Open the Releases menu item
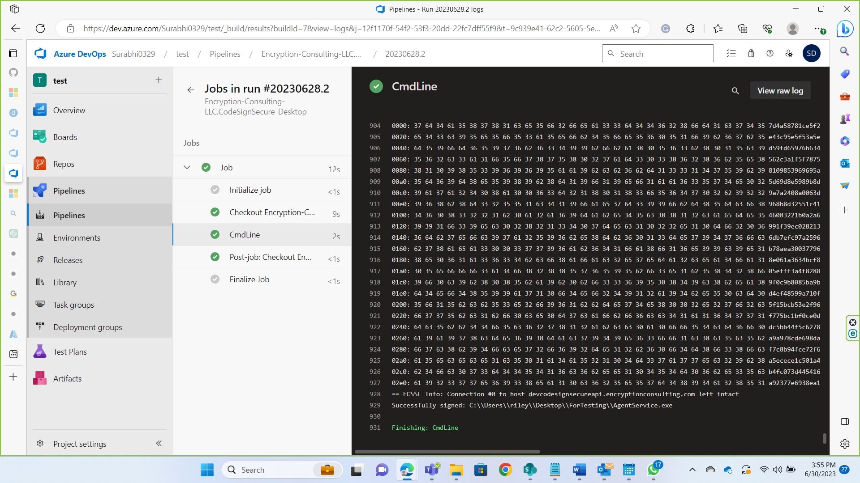 68,260
